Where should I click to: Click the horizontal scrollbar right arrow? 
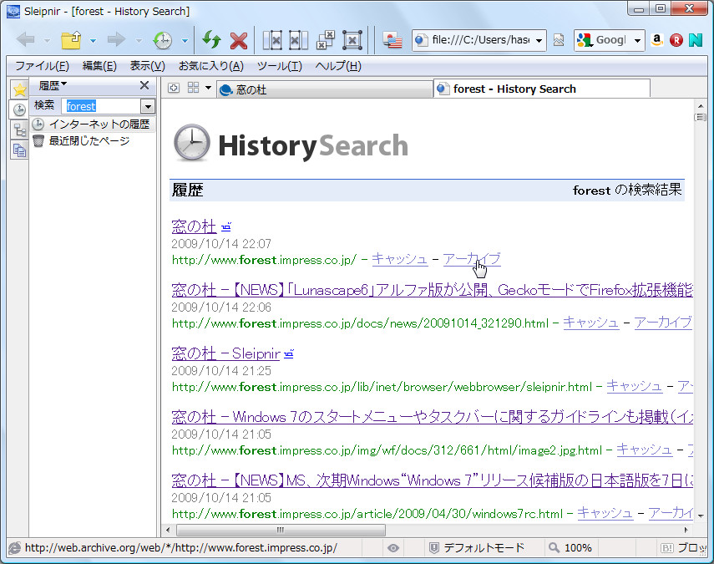686,530
